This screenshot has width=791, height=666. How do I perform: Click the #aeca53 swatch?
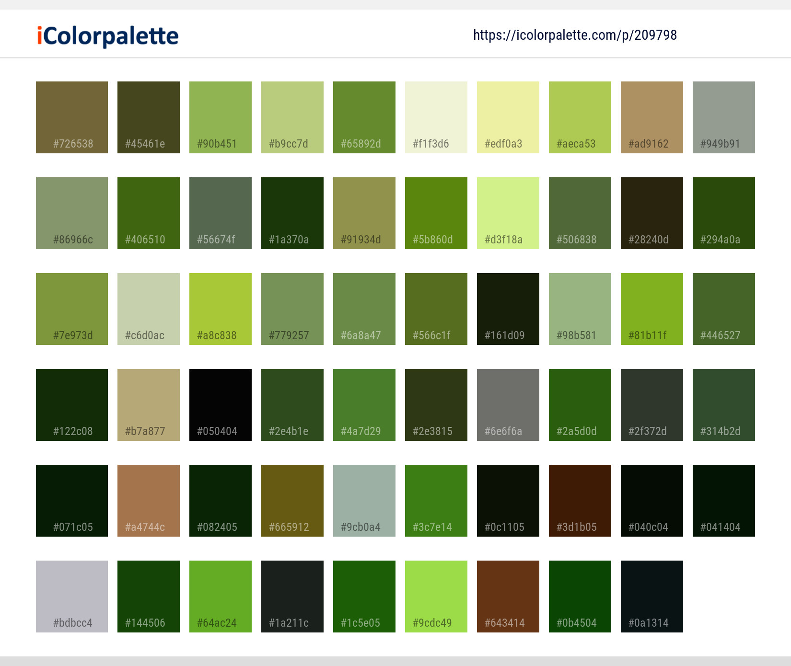pyautogui.click(x=580, y=117)
